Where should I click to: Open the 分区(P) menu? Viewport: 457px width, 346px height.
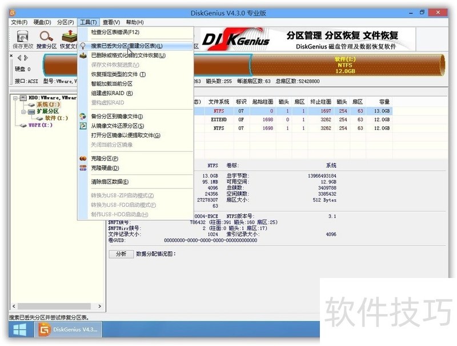(x=65, y=22)
